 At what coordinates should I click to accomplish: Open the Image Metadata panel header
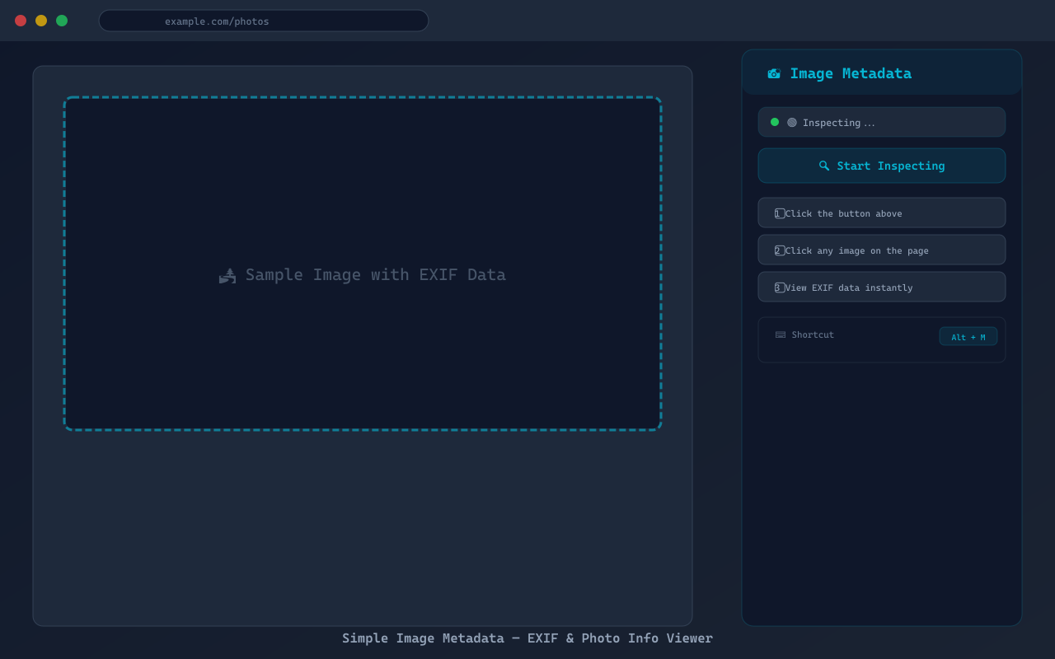tap(881, 72)
